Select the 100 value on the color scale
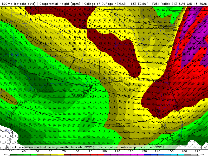The height and width of the screenshot is (156, 208). point(104,151)
